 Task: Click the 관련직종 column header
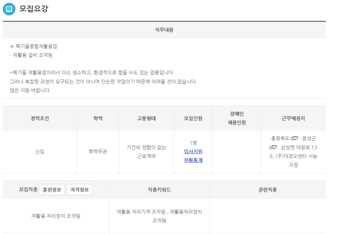coord(267,189)
